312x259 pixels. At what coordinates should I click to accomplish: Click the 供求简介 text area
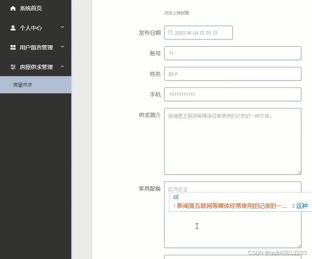pyautogui.click(x=232, y=141)
